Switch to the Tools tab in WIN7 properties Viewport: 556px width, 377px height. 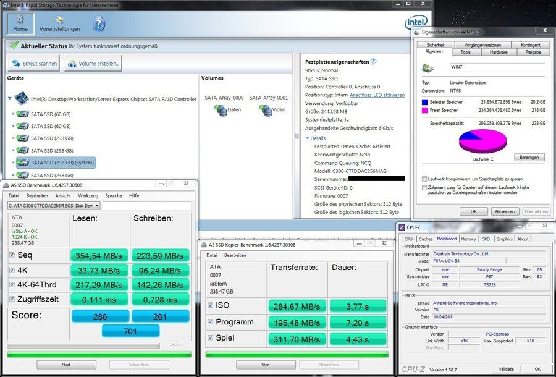(466, 52)
